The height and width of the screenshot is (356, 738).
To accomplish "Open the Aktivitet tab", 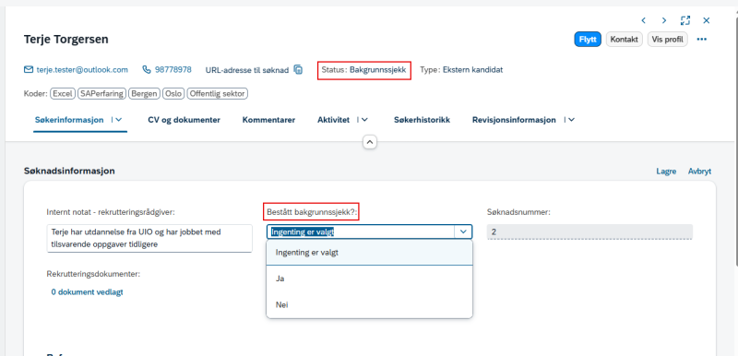I will (333, 120).
